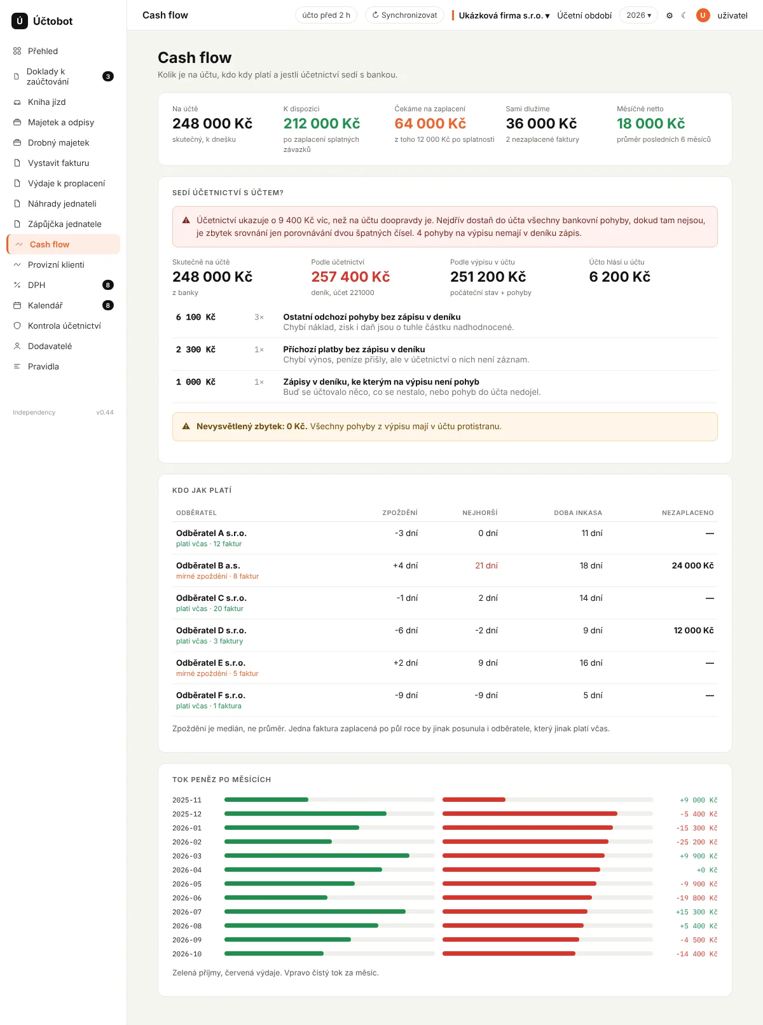Click the Majetek a odpisy sidebar icon
The height and width of the screenshot is (1025, 763).
[17, 122]
